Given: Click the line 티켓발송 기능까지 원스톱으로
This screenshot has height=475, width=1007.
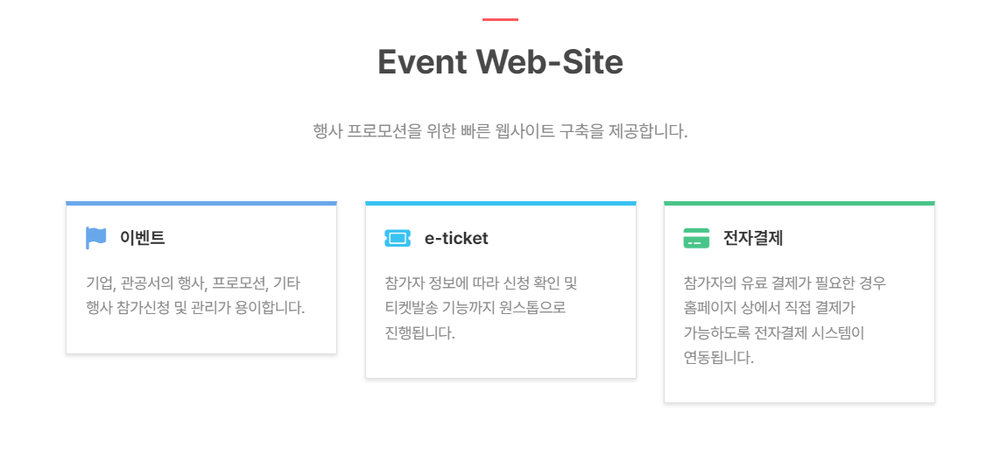Looking at the screenshot, I should 475,308.
